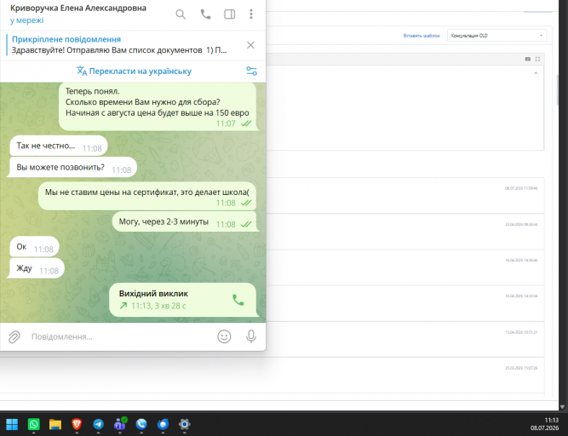The height and width of the screenshot is (436, 568).
Task: Click message 'Мы не ставим цены на сертификат'
Action: click(147, 196)
